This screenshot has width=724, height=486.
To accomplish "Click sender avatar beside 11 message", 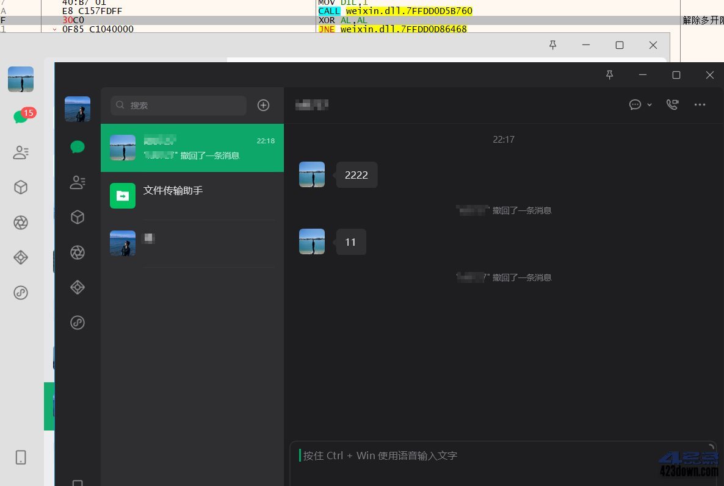I will pyautogui.click(x=312, y=241).
